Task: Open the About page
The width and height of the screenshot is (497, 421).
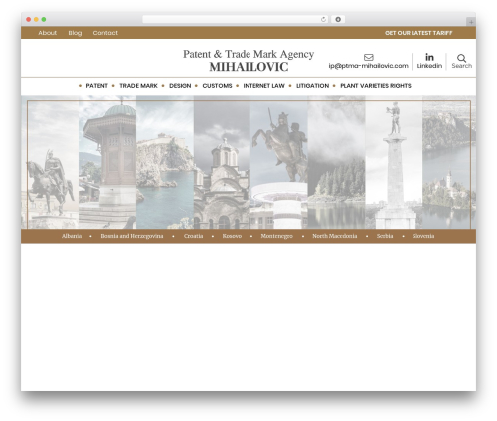Action: coord(47,33)
